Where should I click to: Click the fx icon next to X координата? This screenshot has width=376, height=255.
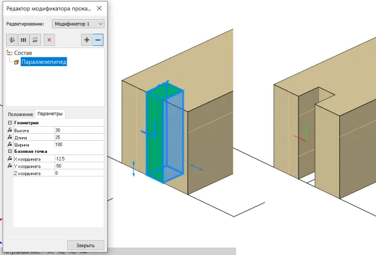(10, 158)
